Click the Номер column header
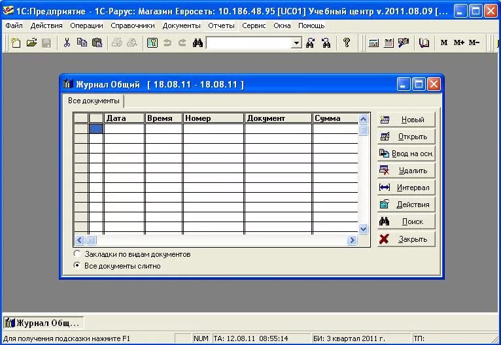The width and height of the screenshot is (501, 345). click(x=213, y=118)
